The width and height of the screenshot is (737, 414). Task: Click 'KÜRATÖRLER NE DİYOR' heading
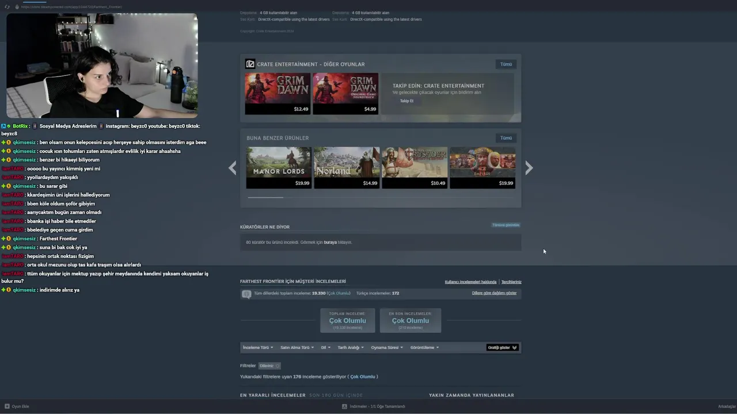pos(265,227)
